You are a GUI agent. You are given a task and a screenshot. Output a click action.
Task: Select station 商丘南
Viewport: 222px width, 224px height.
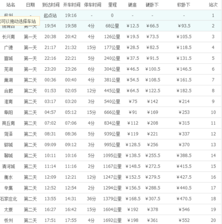(8, 123)
